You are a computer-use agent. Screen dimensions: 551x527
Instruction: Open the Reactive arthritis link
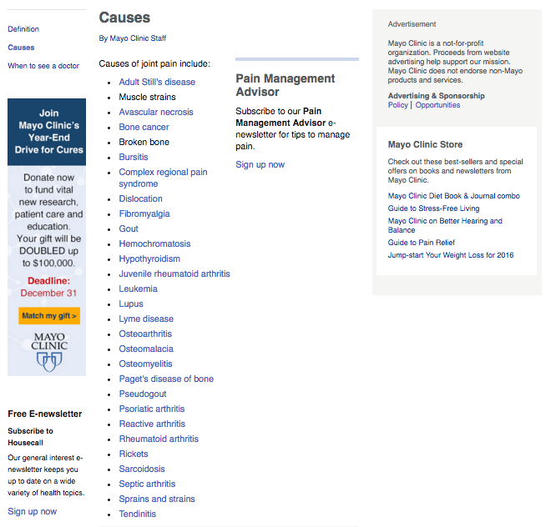click(152, 424)
